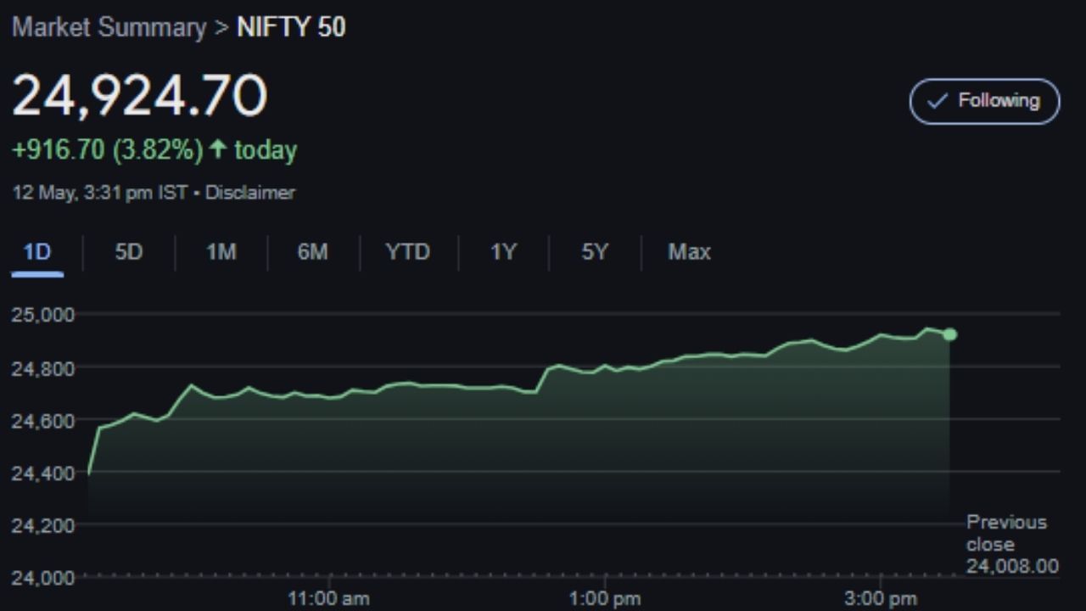The height and width of the screenshot is (611, 1086).
Task: Click the 24,200 y-axis label
Action: click(43, 525)
